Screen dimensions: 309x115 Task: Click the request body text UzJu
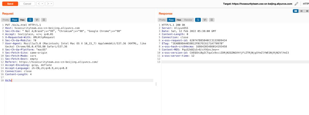coord(8,81)
